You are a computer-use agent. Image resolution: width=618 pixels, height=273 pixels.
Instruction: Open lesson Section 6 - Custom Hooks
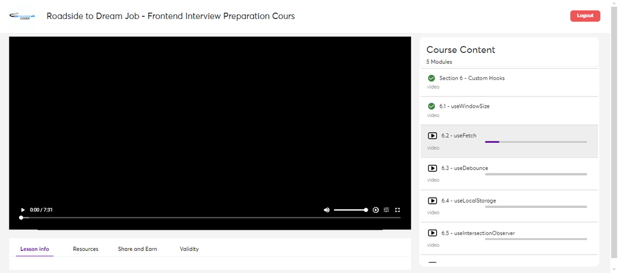point(509,82)
